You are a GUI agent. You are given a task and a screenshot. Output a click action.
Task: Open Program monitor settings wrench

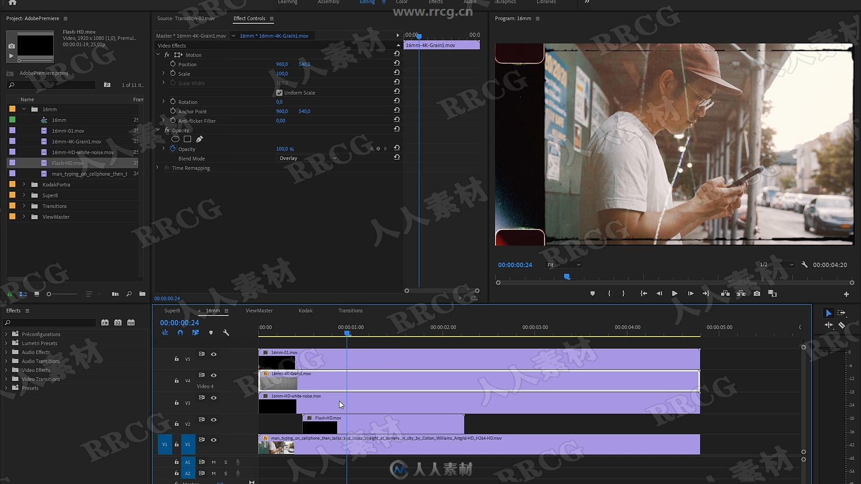[804, 265]
